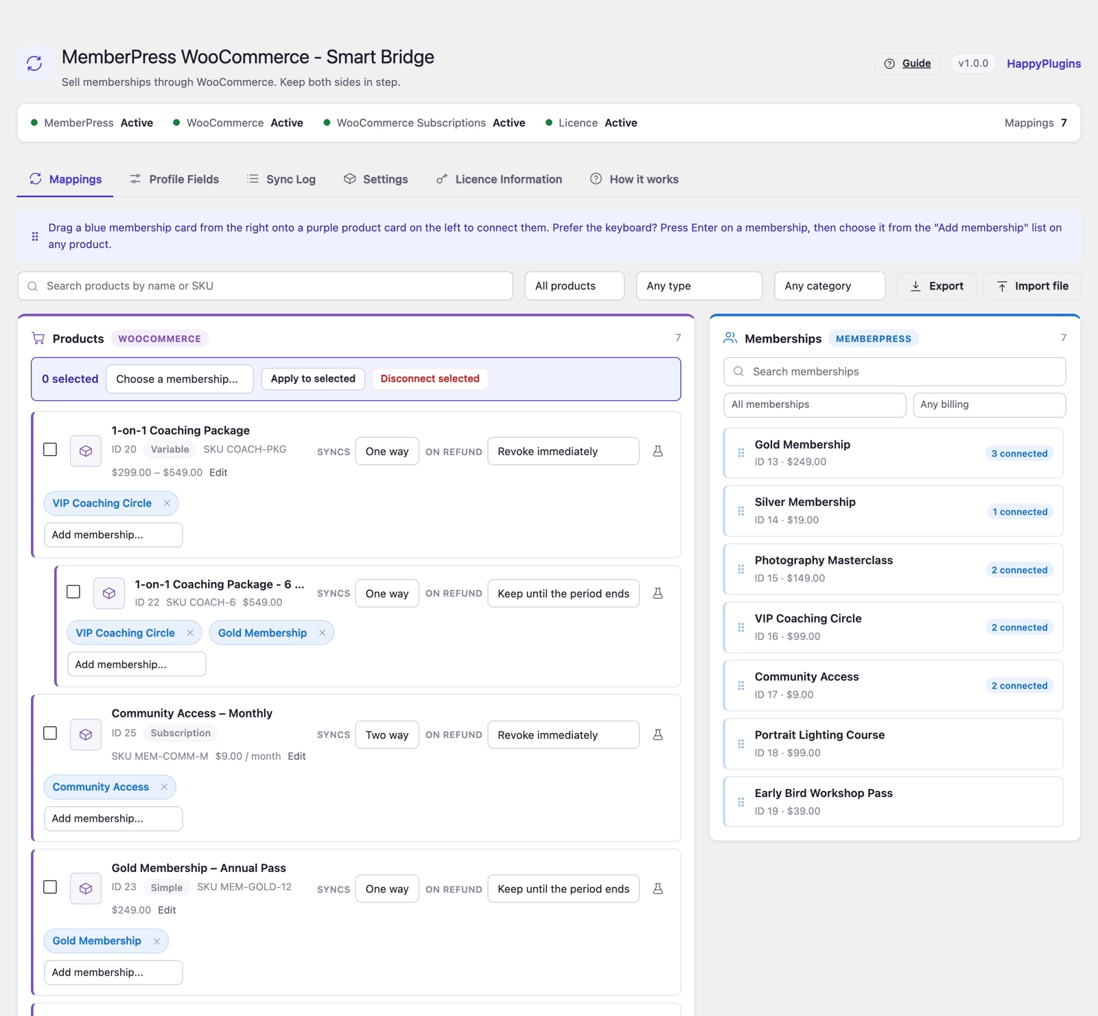The width and height of the screenshot is (1098, 1016).
Task: Open the Licence Information tab
Action: click(499, 179)
